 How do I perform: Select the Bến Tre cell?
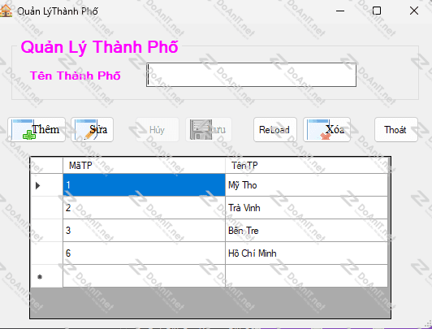point(306,231)
